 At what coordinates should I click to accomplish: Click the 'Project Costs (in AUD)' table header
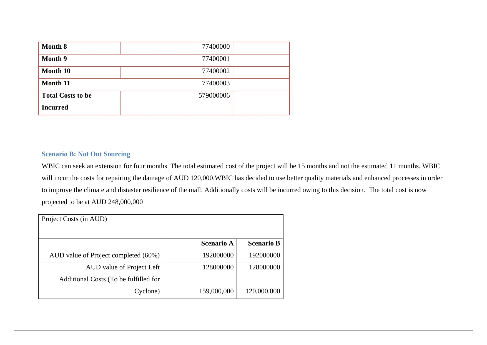(74, 219)
